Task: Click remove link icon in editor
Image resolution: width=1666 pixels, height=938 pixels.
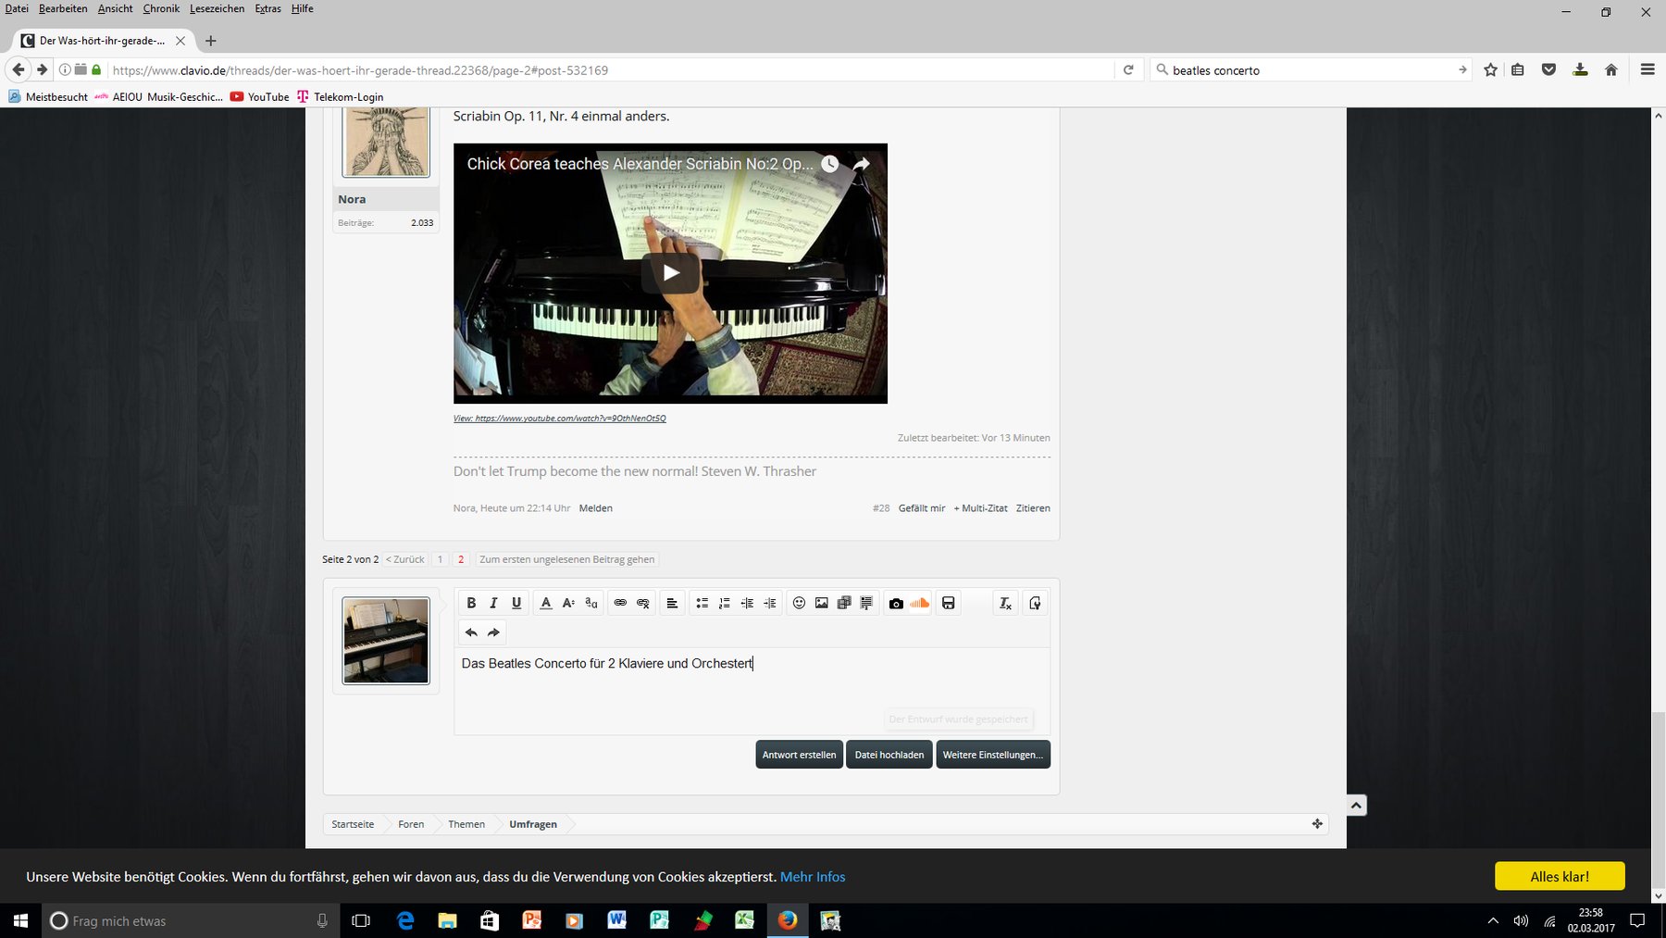Action: (x=643, y=603)
